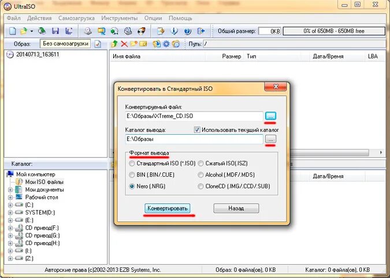Click the Make CD/DVD image icon
This screenshot has width=390, height=278.
coord(88,31)
